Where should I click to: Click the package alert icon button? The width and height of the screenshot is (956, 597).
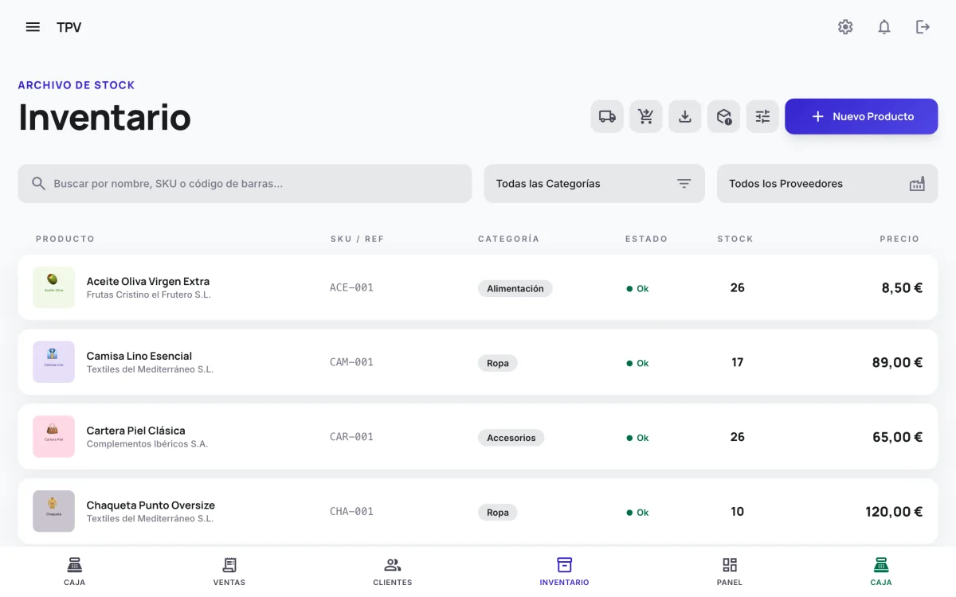[x=724, y=116]
